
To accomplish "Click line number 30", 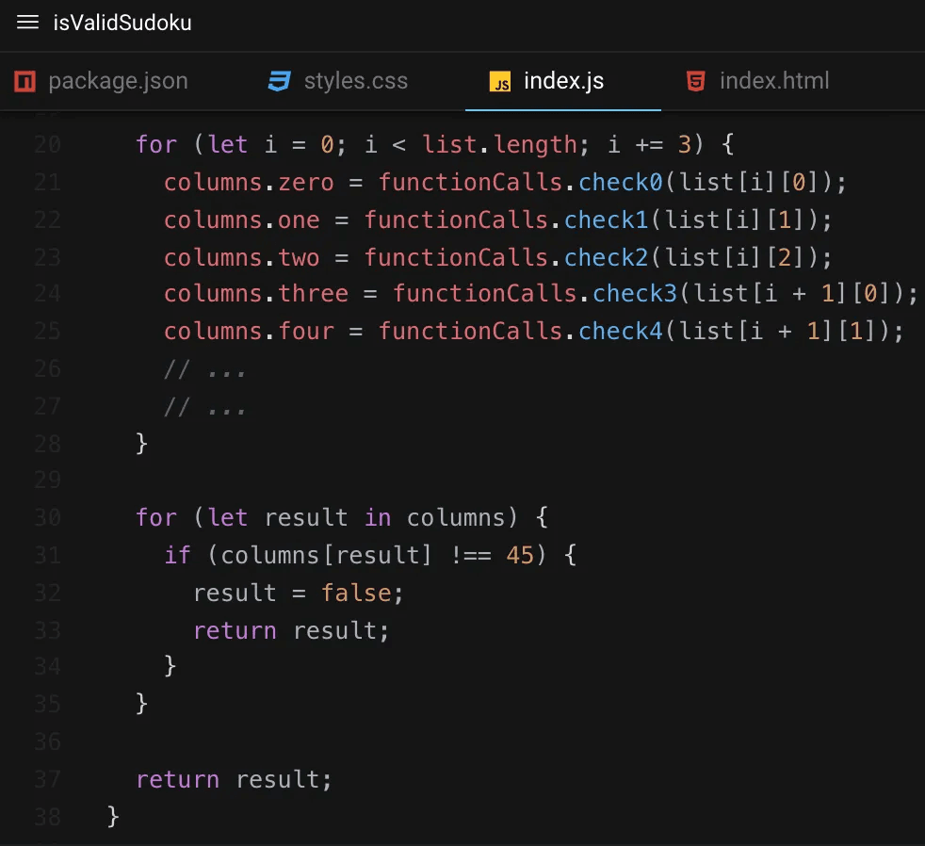I will pyautogui.click(x=47, y=517).
